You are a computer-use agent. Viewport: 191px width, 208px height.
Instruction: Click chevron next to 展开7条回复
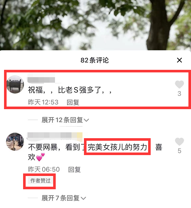(x=83, y=198)
